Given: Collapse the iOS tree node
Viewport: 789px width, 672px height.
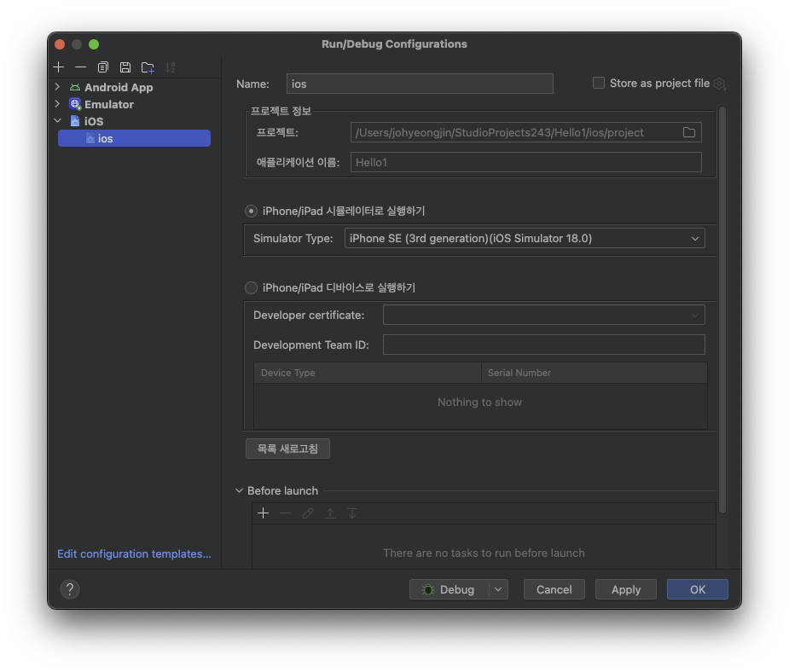Looking at the screenshot, I should 57,121.
